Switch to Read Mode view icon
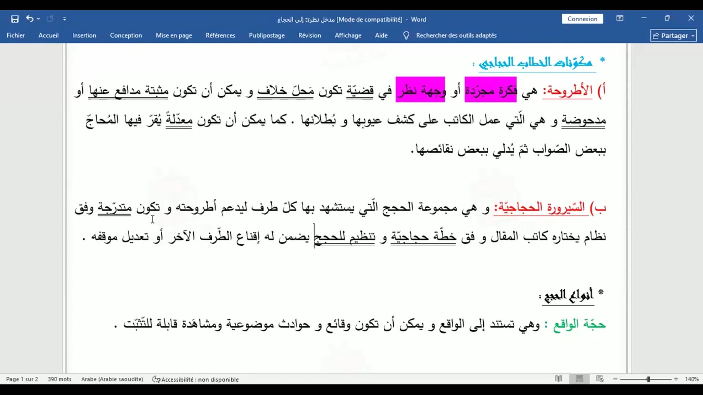 558,379
